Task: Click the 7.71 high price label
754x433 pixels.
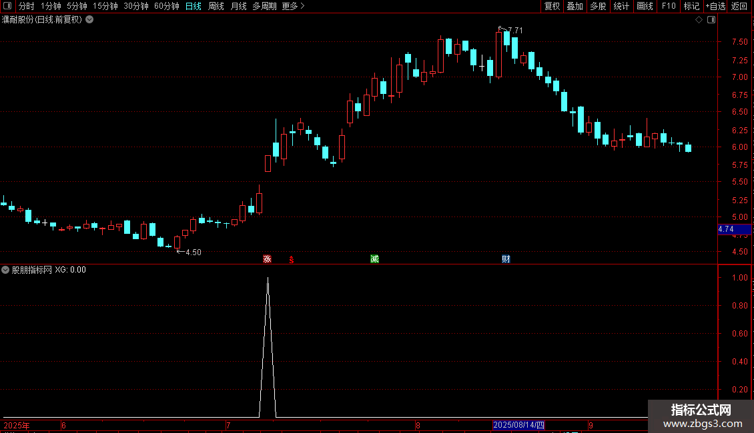Action: tap(515, 30)
